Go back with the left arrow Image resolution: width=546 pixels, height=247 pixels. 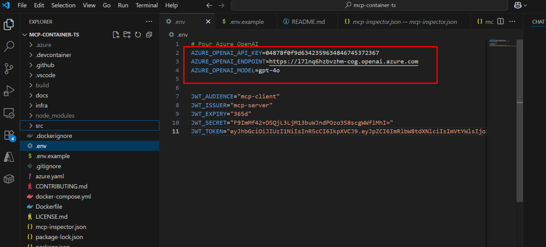coord(209,5)
